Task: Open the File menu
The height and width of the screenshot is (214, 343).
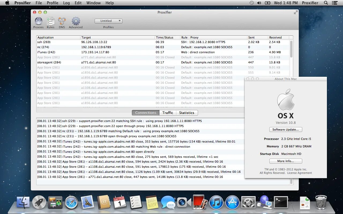Action: pos(39,3)
